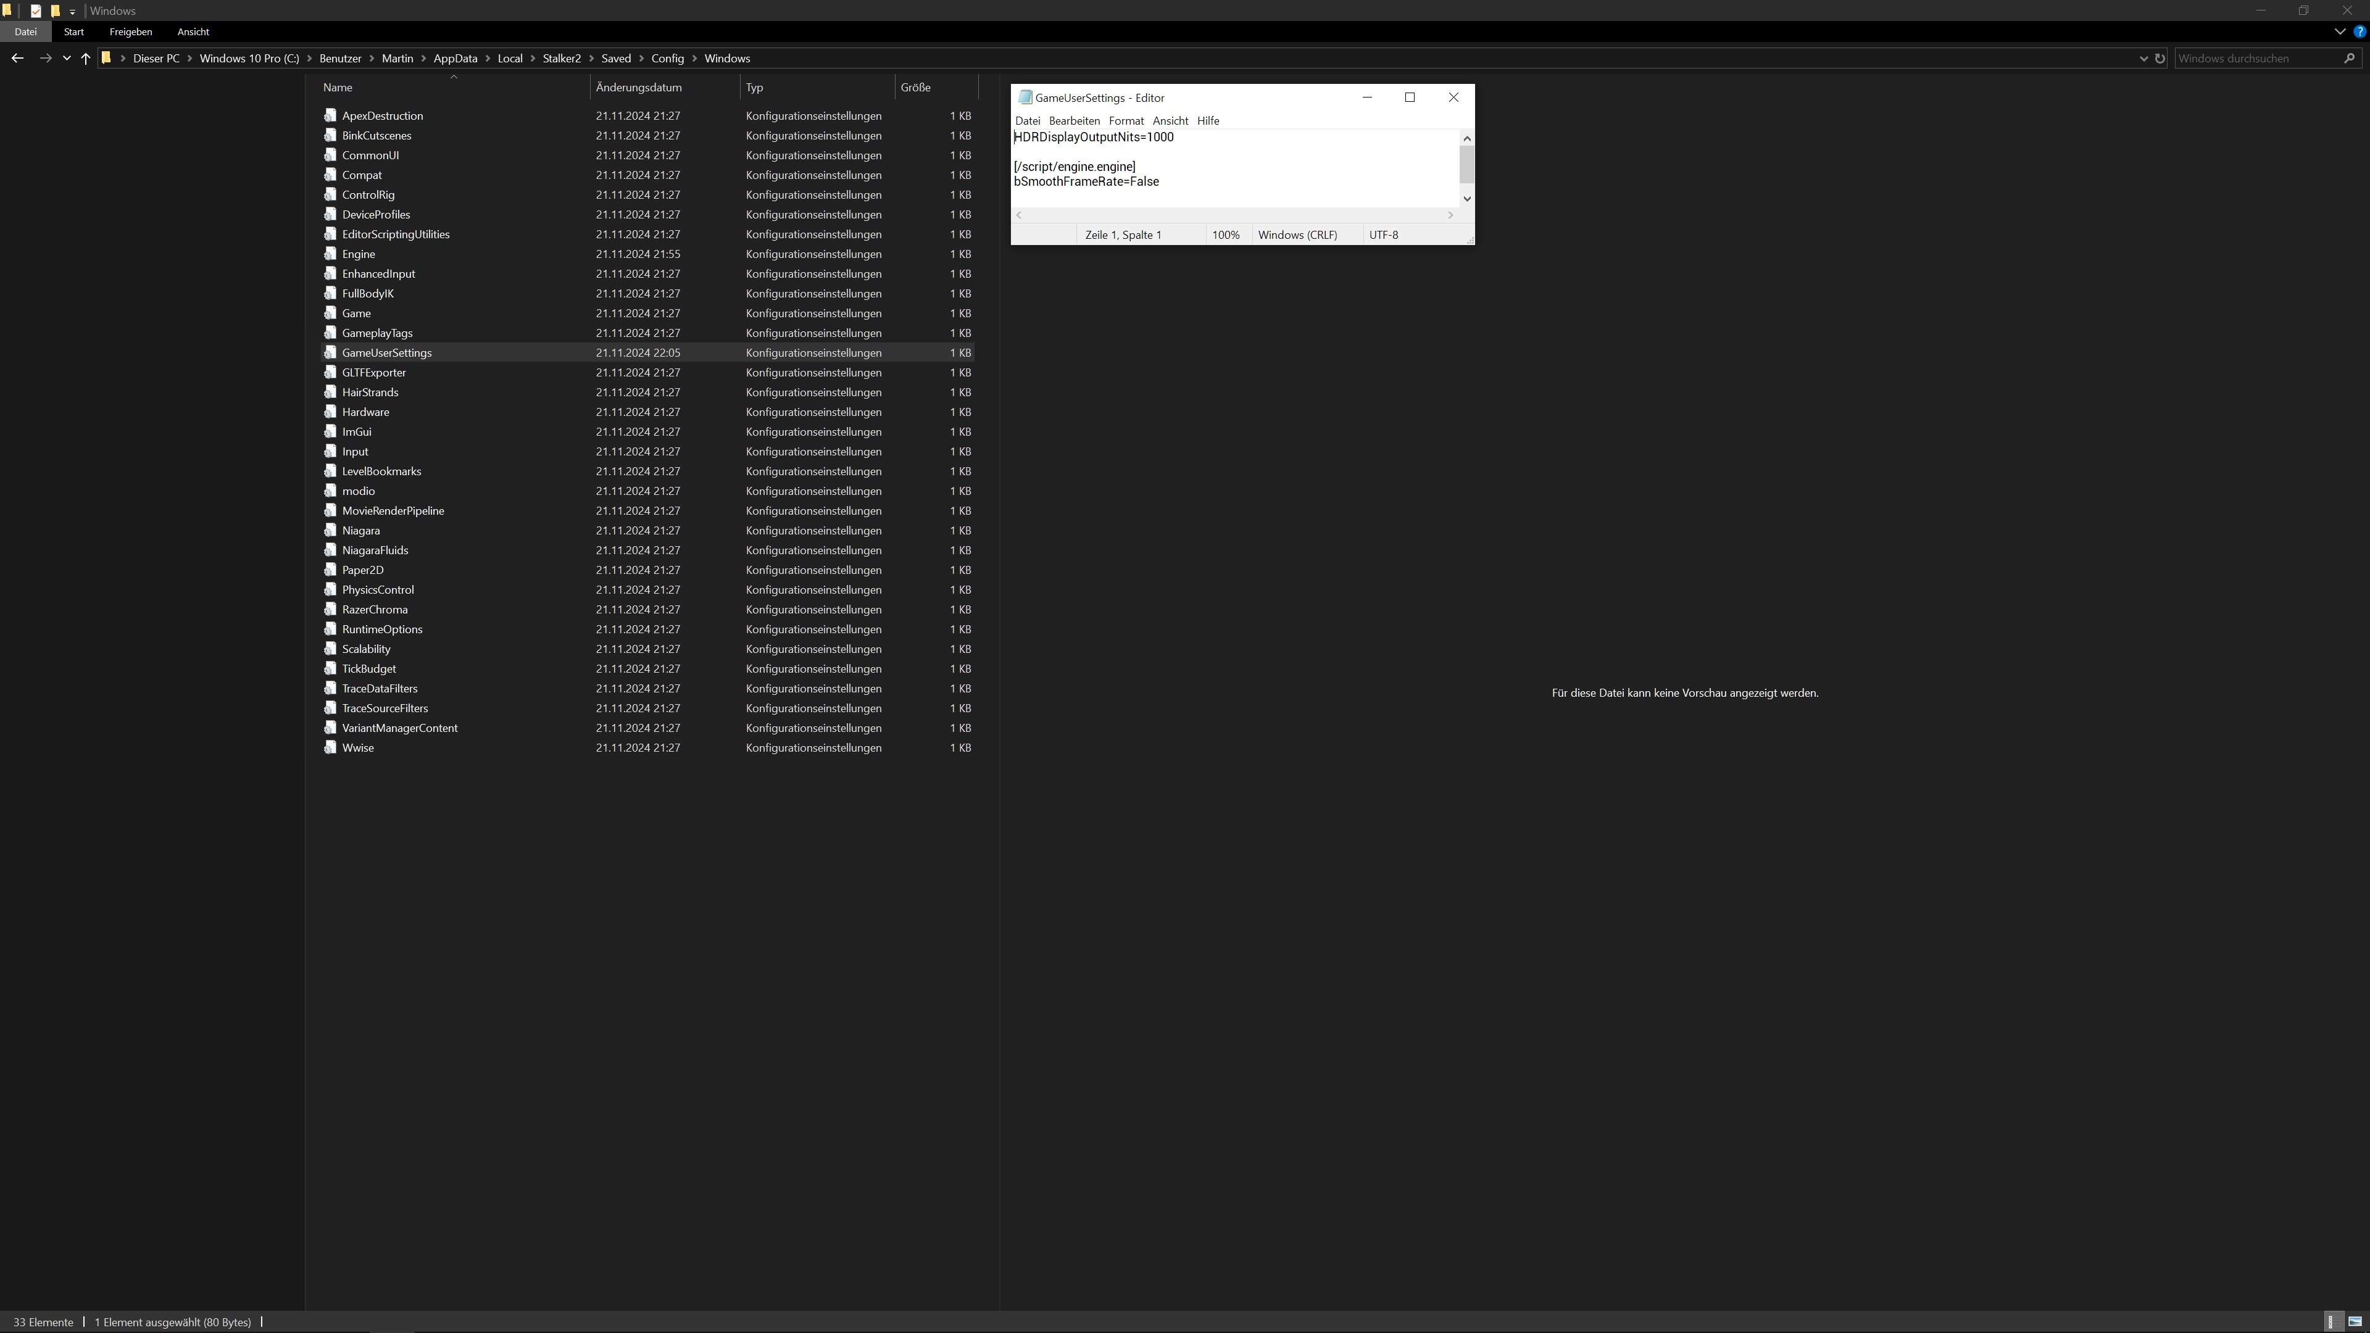
Task: Click New Folder icon in title bar
Action: [x=55, y=11]
